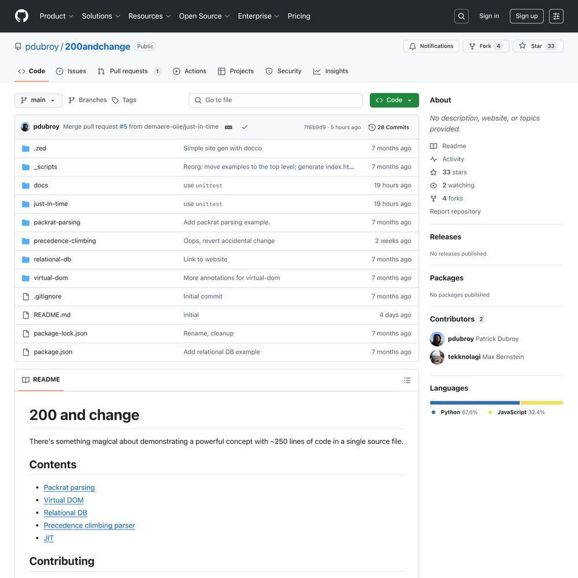578x578 pixels.
Task: Open the Pull requests tab
Action: (x=129, y=71)
